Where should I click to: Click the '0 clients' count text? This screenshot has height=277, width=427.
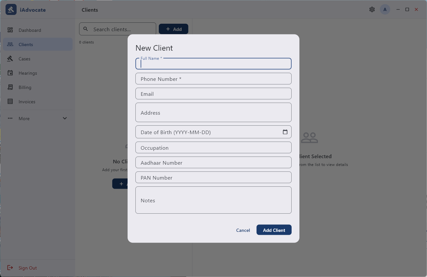(x=87, y=42)
